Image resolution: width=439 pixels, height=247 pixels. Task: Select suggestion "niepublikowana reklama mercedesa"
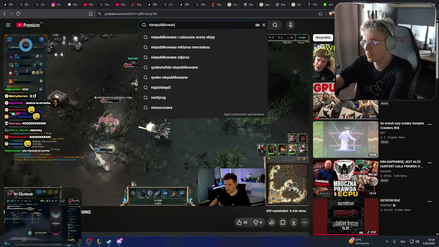tap(203, 47)
